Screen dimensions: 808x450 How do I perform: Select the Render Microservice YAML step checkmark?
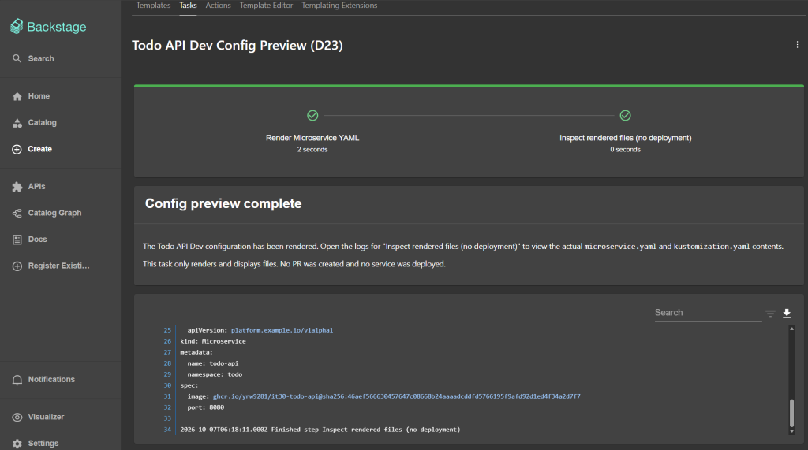312,116
